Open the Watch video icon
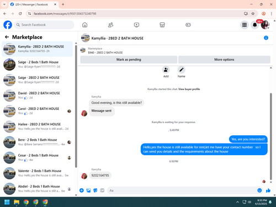276x207 pixels. 136,25
